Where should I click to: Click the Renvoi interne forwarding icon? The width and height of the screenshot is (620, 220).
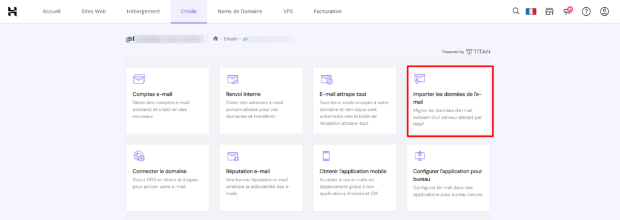(233, 79)
